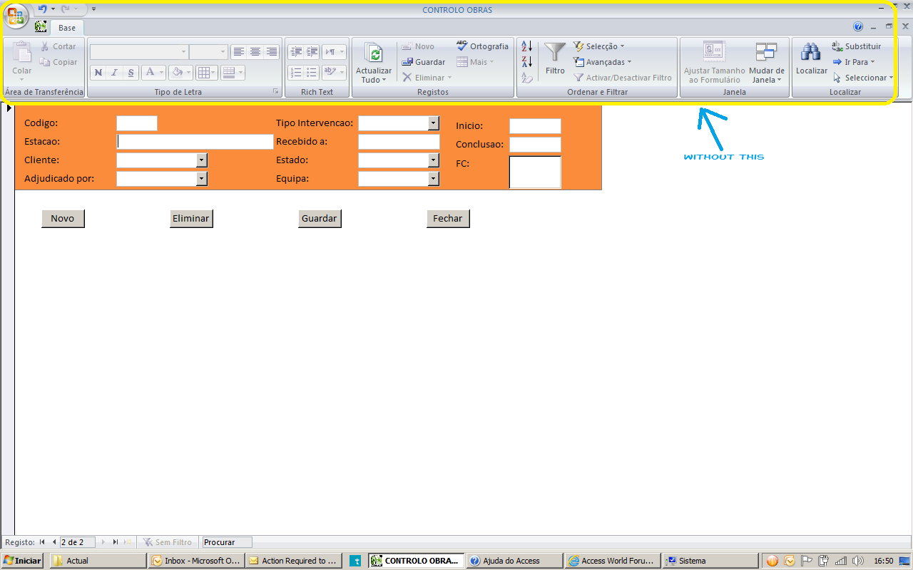This screenshot has width=913, height=570.
Task: Click the Colar paste icon
Action: click(x=22, y=53)
